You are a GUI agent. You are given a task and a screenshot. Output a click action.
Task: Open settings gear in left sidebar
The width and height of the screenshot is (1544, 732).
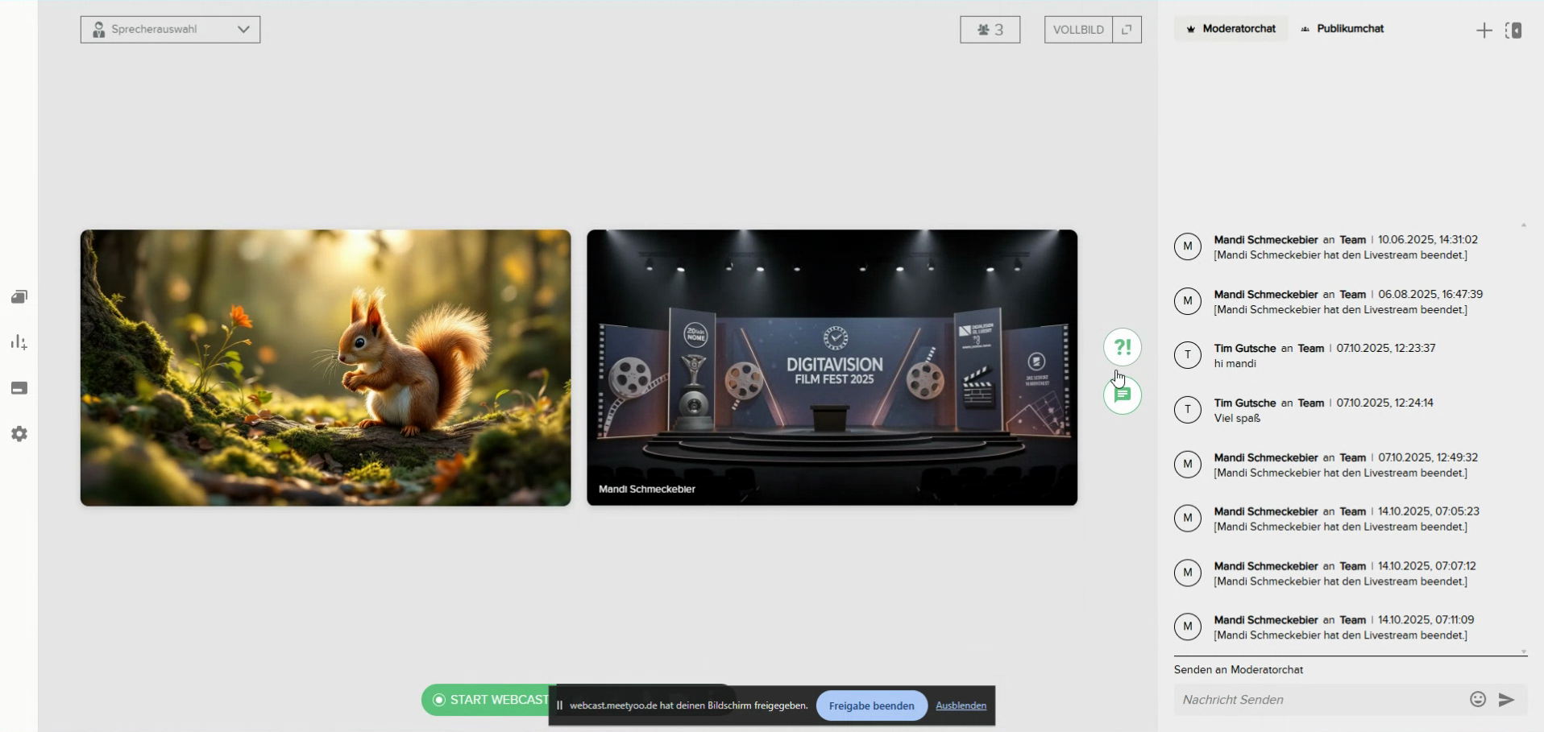point(19,434)
